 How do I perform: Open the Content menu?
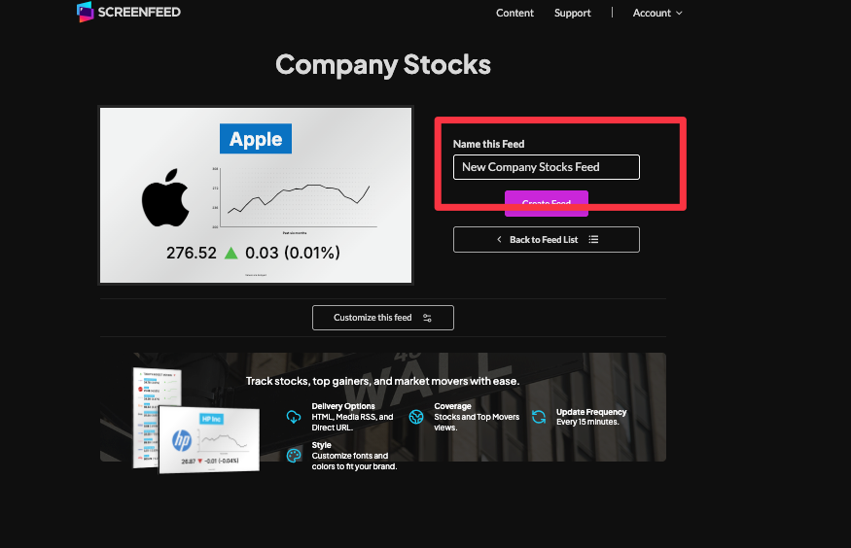click(x=514, y=13)
